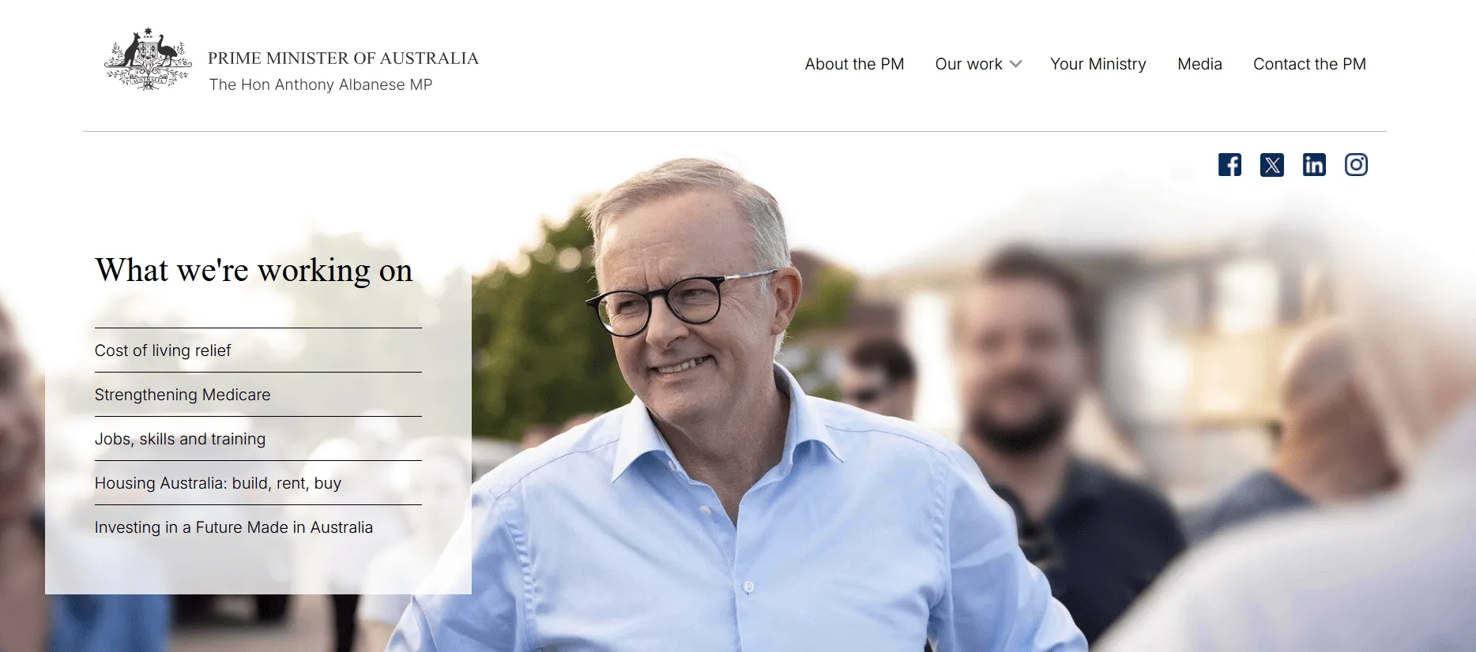
Task: Open Housing Australia: build, rent, buy
Action: (218, 483)
